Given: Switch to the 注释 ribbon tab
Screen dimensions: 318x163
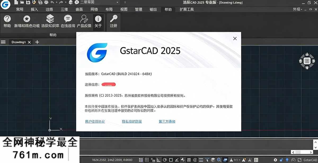Looking at the screenshot, I should (49, 9).
